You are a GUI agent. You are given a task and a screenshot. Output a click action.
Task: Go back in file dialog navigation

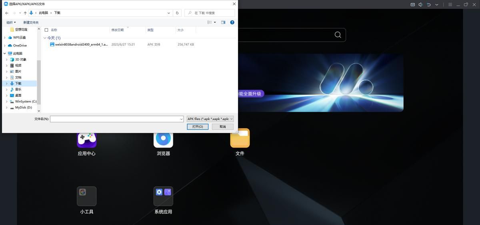click(7, 13)
